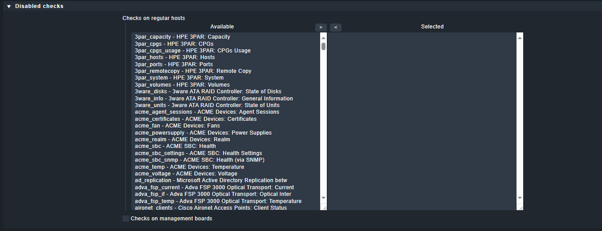Click the move left (<) arrow button
This screenshot has height=231, width=602.
point(335,28)
